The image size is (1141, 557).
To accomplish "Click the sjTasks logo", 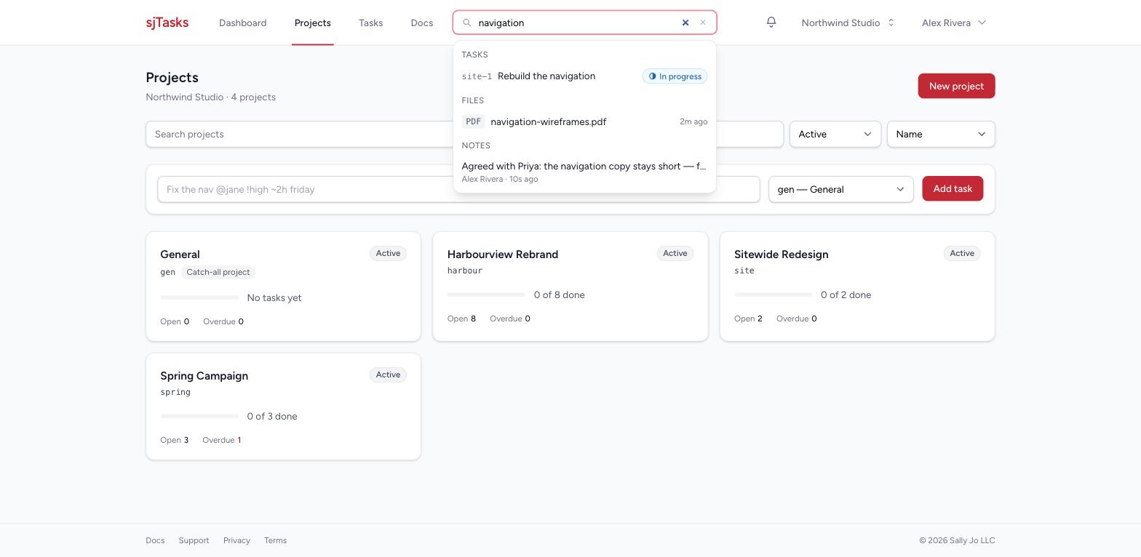I will click(x=167, y=23).
